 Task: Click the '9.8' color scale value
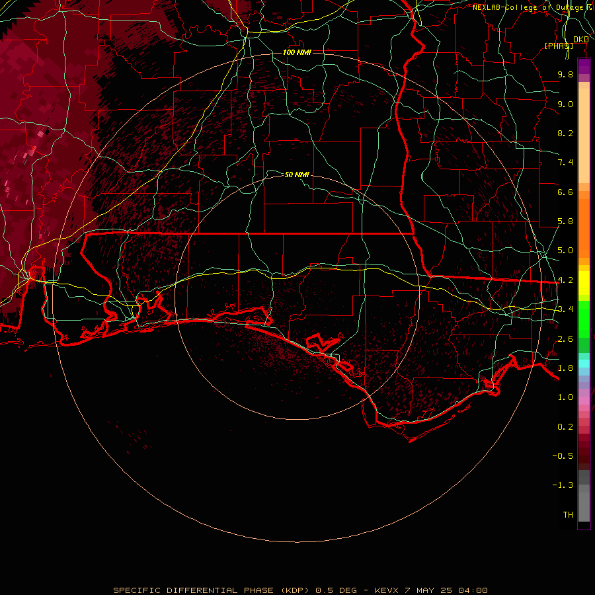point(565,74)
